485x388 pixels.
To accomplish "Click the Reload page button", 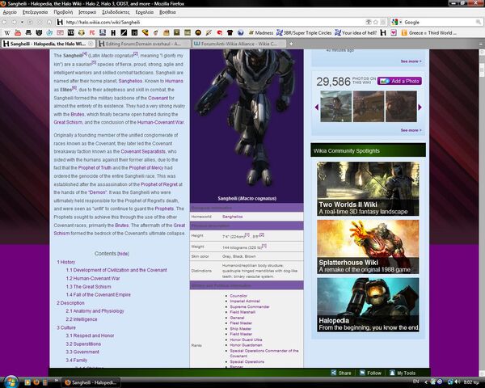I will (31, 23).
